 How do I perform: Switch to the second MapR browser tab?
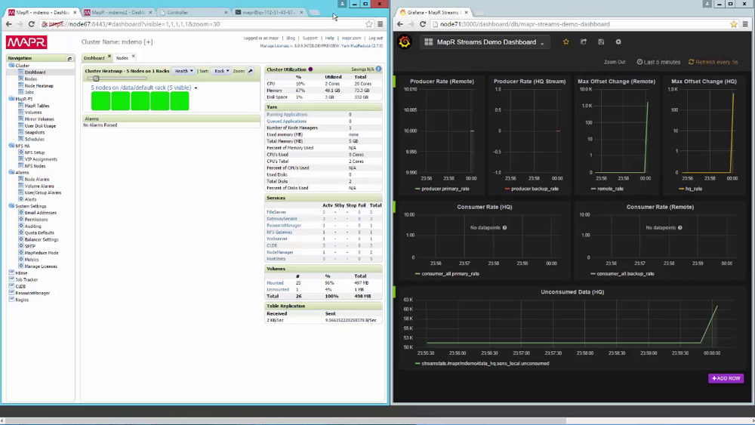[118, 12]
